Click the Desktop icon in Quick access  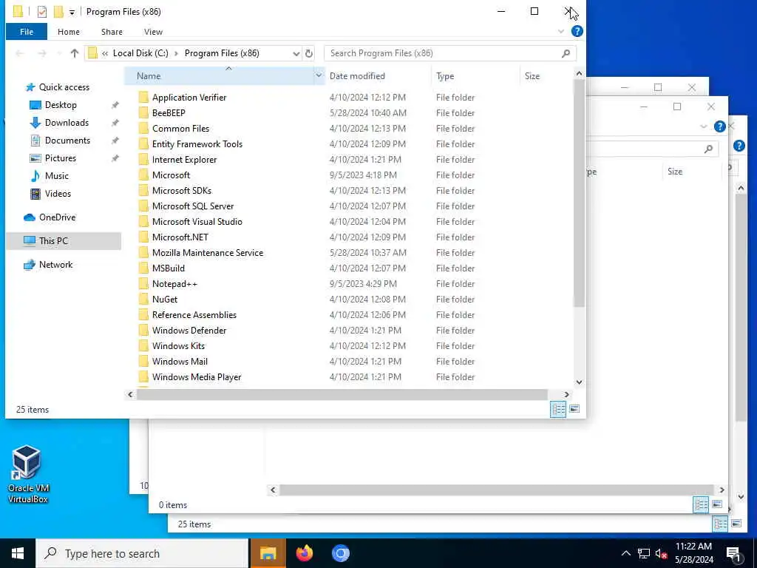(x=35, y=105)
